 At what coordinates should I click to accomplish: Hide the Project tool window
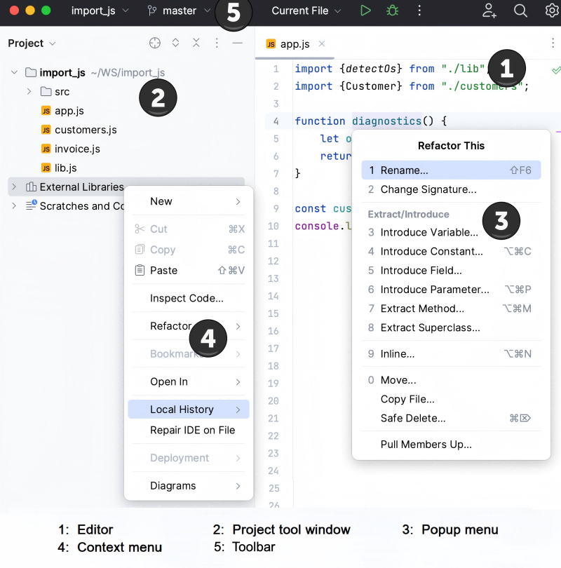click(x=238, y=43)
